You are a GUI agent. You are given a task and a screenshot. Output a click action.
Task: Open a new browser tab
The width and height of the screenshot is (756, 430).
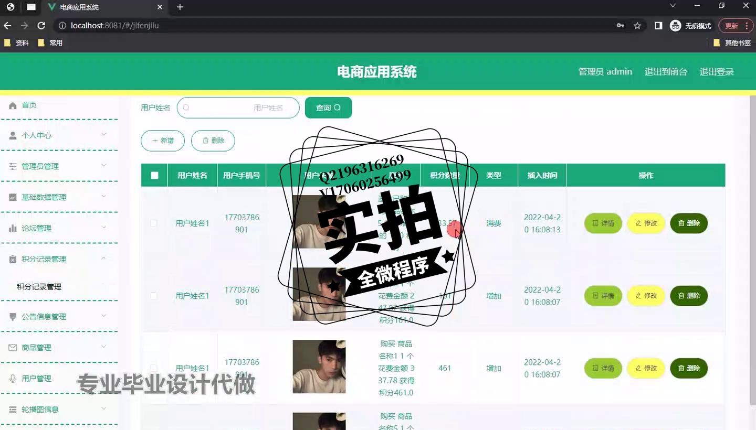tap(180, 7)
